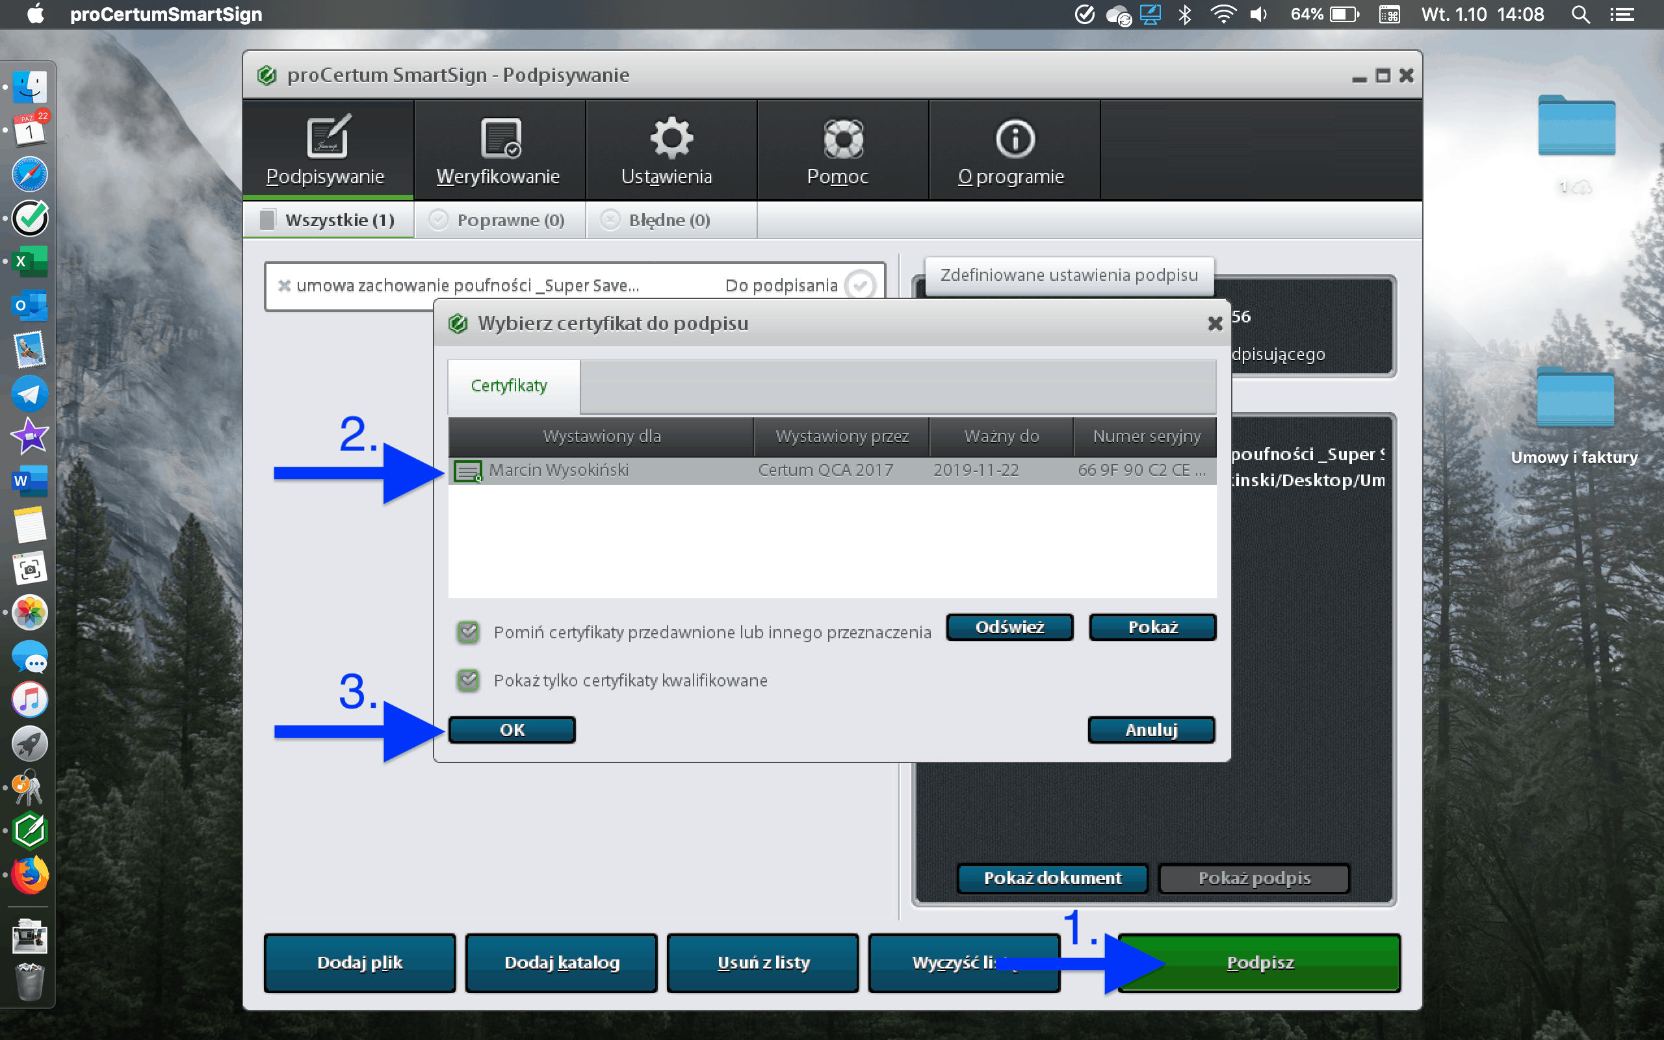
Task: Toggle Pokaż tylko certyfikaty kwalifikowane checkbox
Action: pos(468,681)
